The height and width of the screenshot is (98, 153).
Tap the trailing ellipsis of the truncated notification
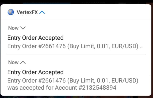pyautogui.click(x=141, y=48)
